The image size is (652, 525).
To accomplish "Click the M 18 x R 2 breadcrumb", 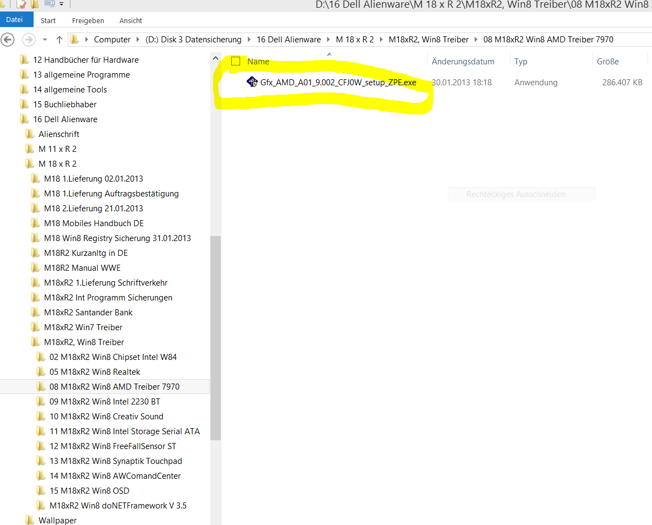I will 355,40.
